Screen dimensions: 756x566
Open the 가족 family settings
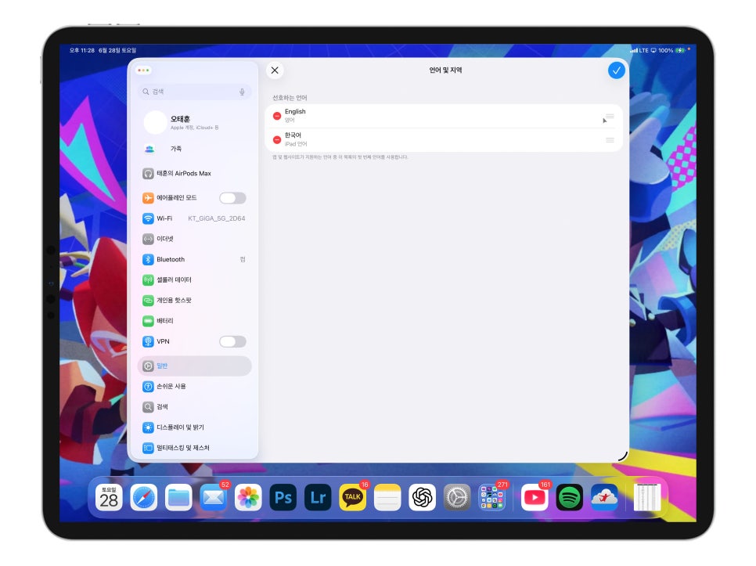194,149
